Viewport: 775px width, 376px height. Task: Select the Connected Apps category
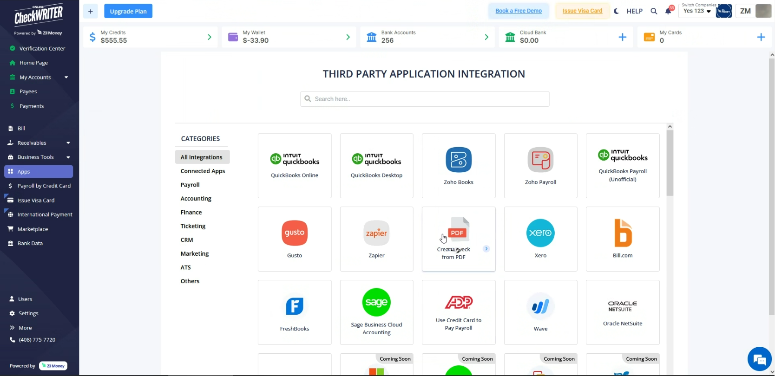pos(203,171)
